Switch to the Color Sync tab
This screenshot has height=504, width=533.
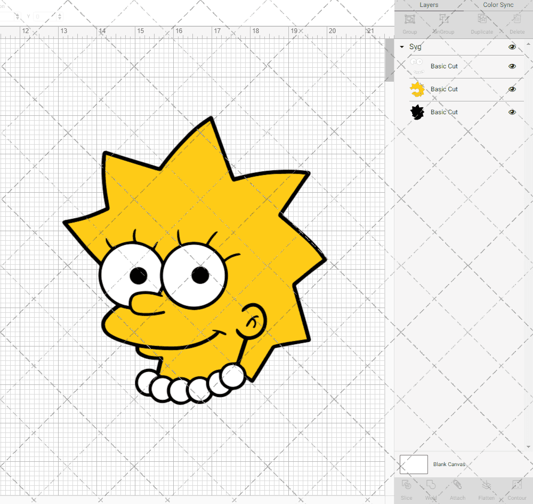[498, 5]
